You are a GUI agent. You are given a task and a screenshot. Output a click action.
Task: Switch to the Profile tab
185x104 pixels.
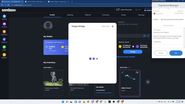click(52, 15)
